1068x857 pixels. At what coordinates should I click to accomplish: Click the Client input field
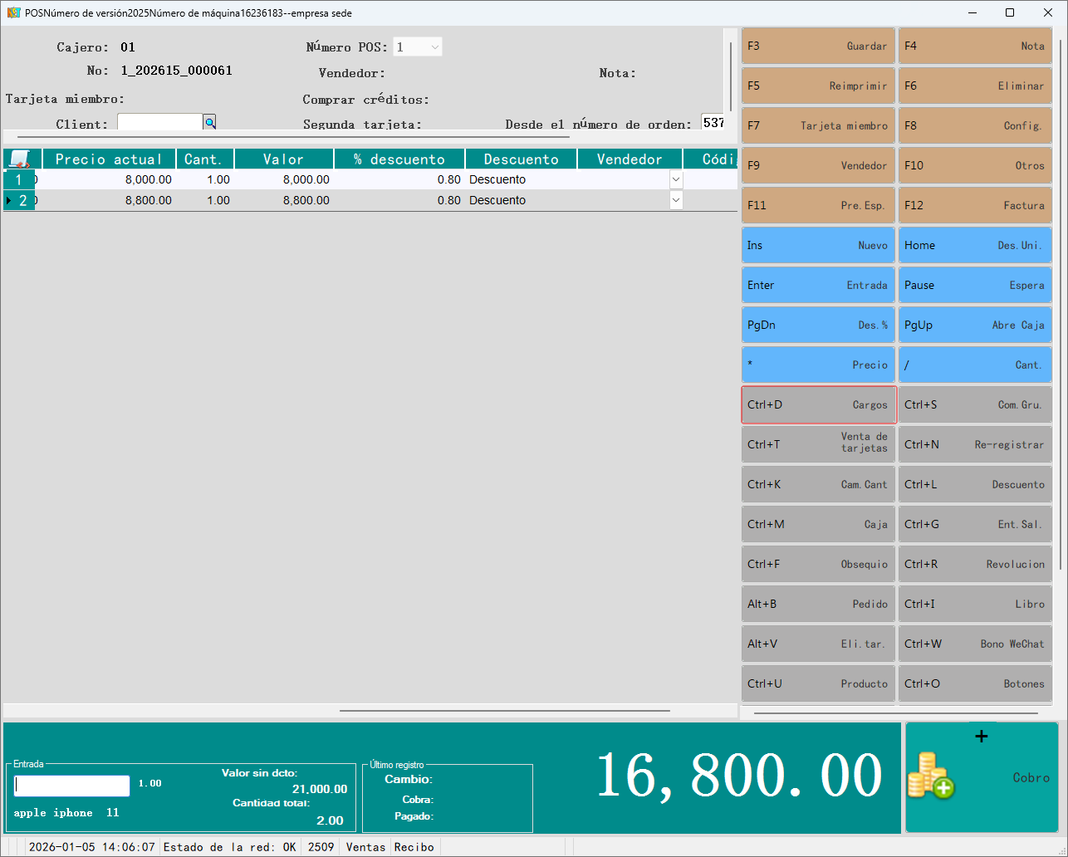[x=159, y=123]
